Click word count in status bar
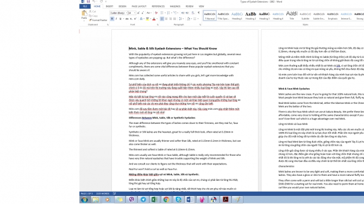This screenshot has width=364, height=204. 102,194
